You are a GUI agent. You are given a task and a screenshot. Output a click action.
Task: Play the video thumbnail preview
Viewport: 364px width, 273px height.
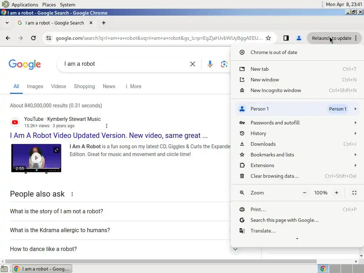click(36, 158)
